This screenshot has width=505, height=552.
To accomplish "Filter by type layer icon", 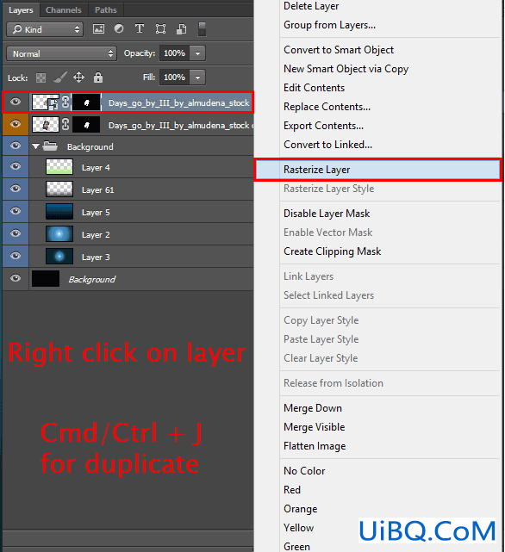I will (x=140, y=28).
